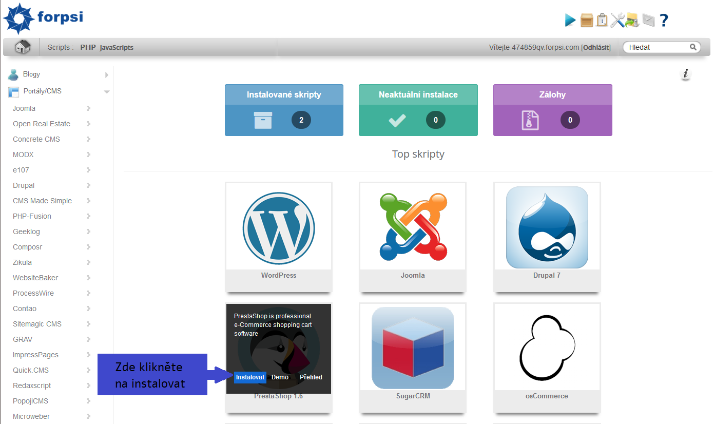Select Microweber in the sidebar
This screenshot has width=714, height=424.
coord(31,416)
